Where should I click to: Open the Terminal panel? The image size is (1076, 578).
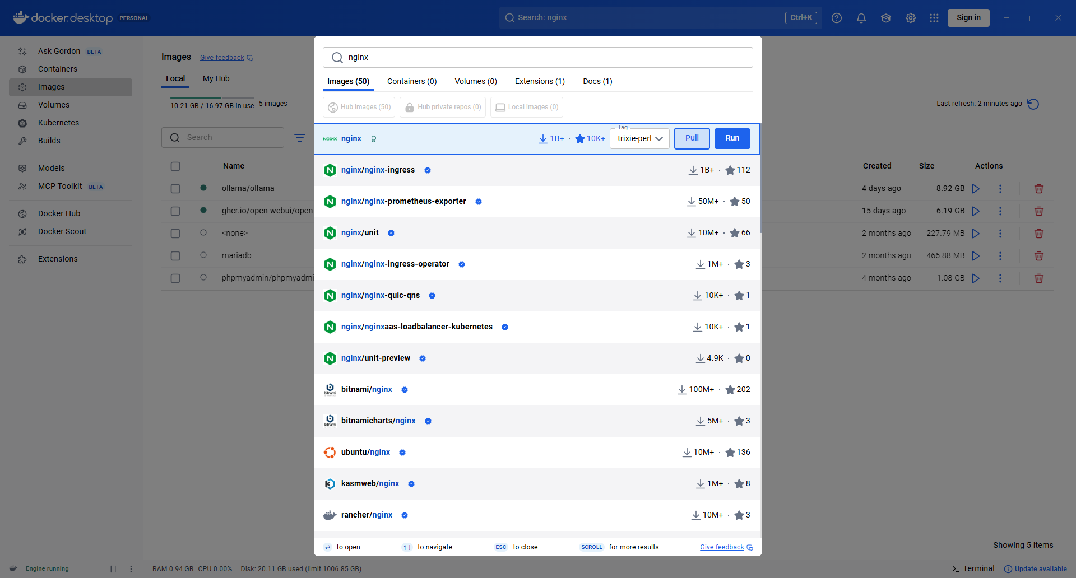(x=973, y=568)
